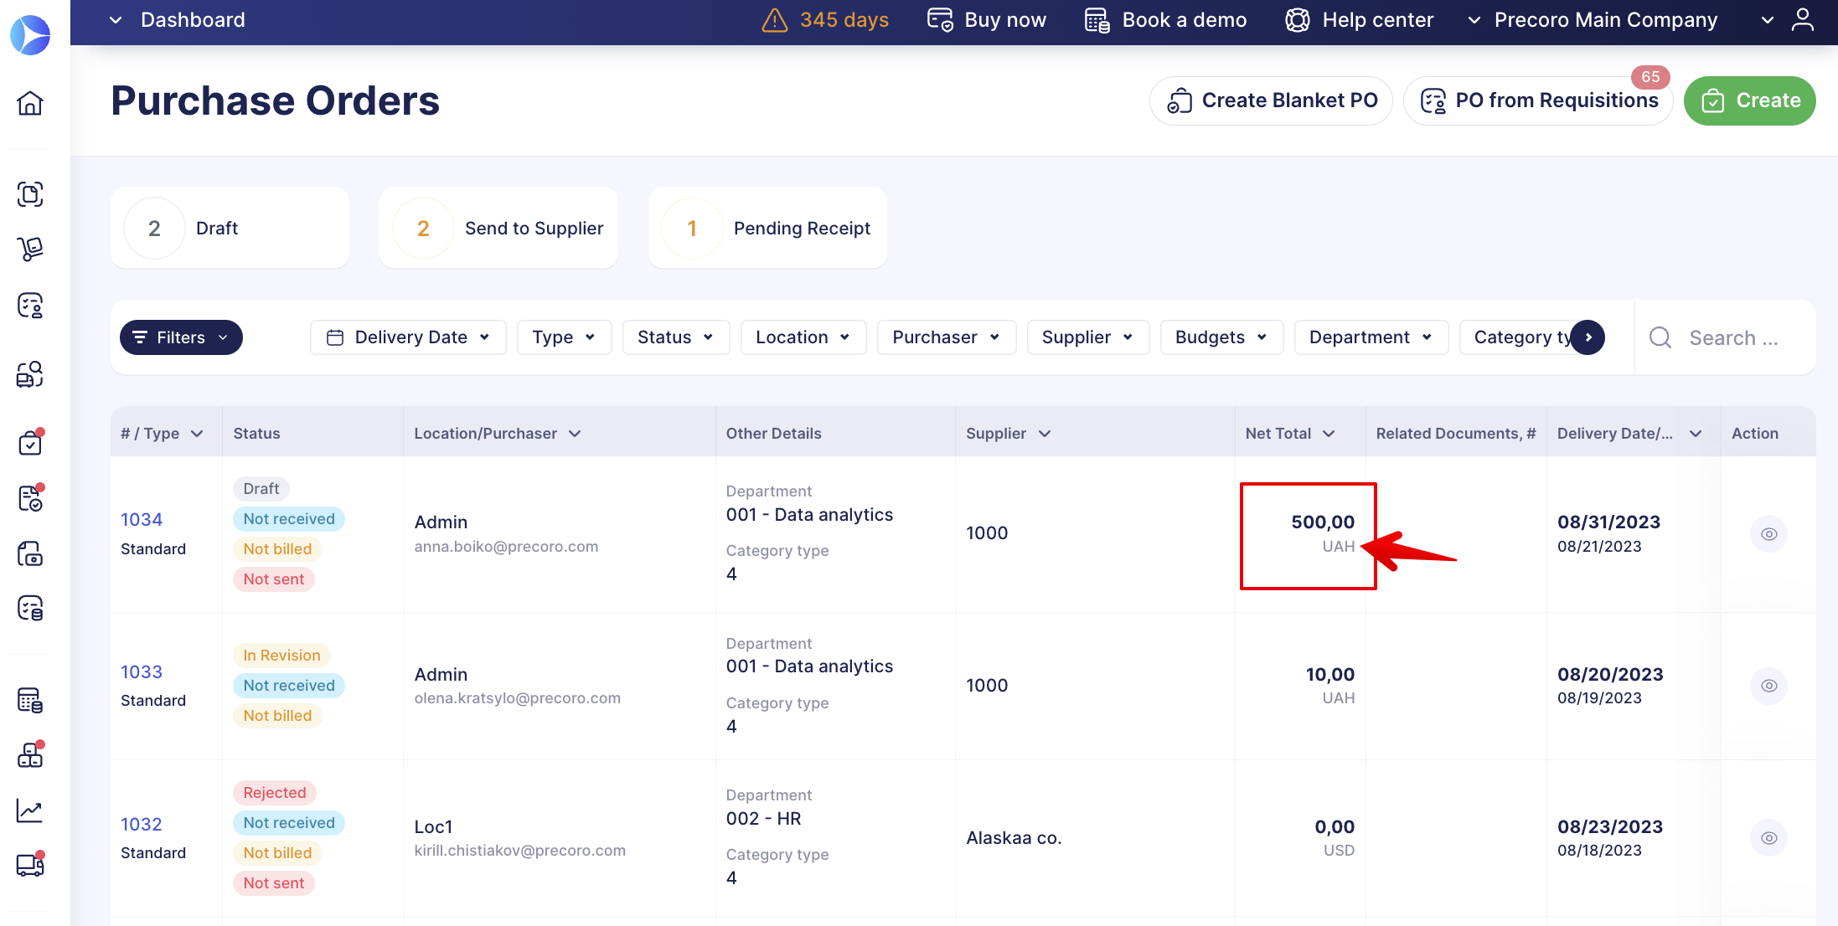Image resolution: width=1838 pixels, height=926 pixels.
Task: Sort by Delivery Date column header
Action: 1629,434
